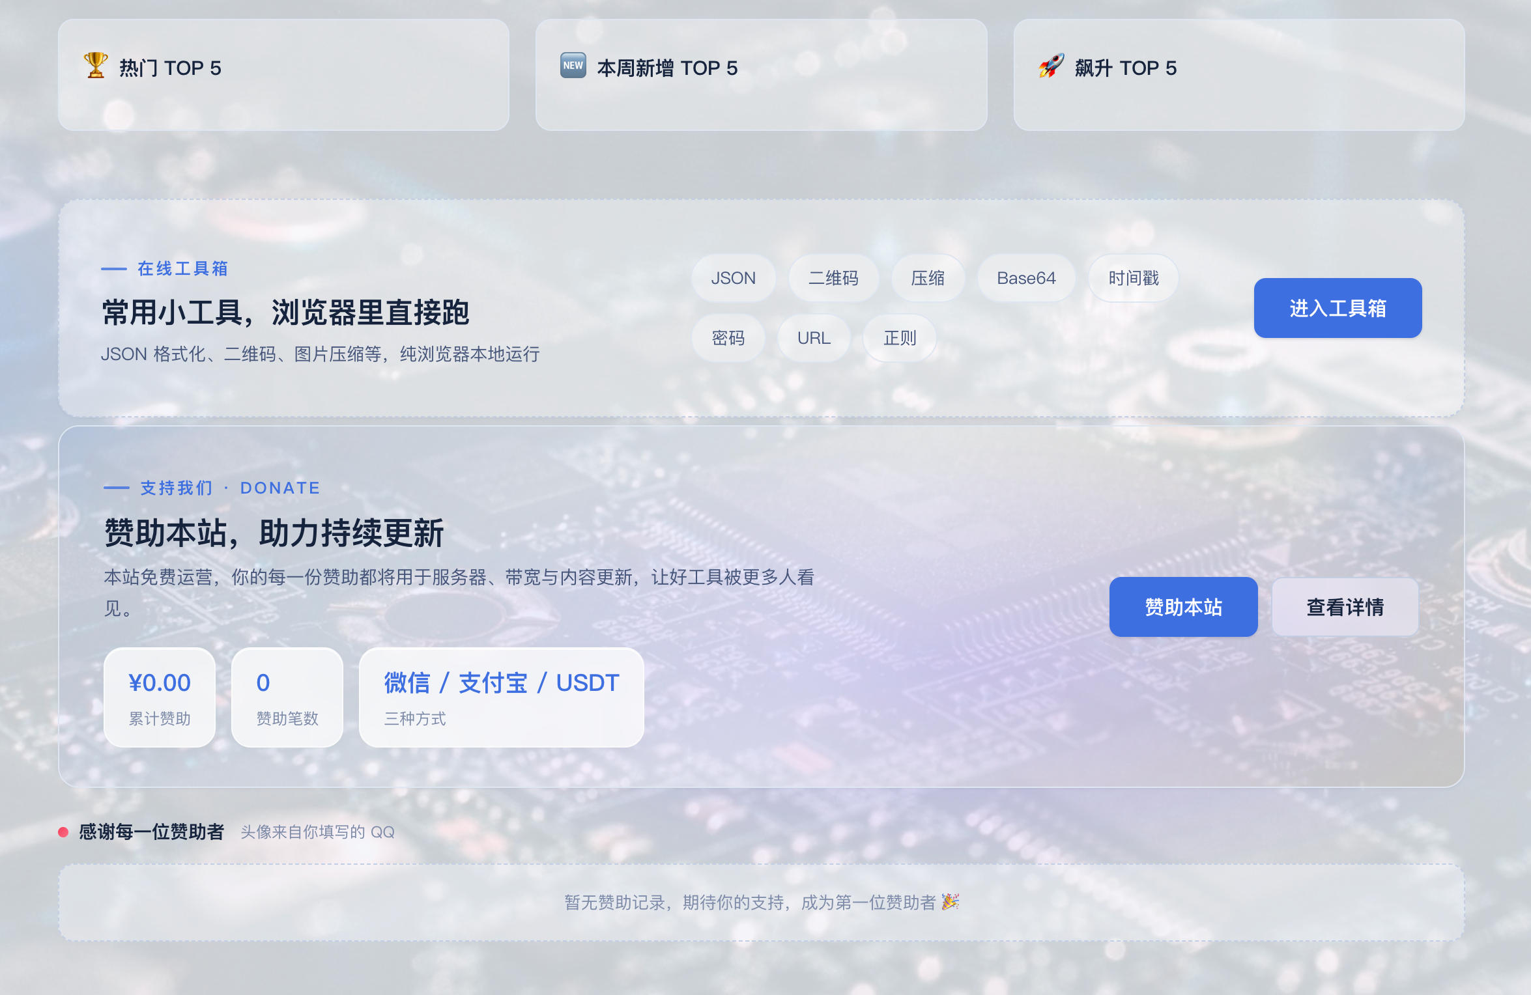1531x995 pixels.
Task: Click the 支持我们 · DONATE label
Action: 230,488
